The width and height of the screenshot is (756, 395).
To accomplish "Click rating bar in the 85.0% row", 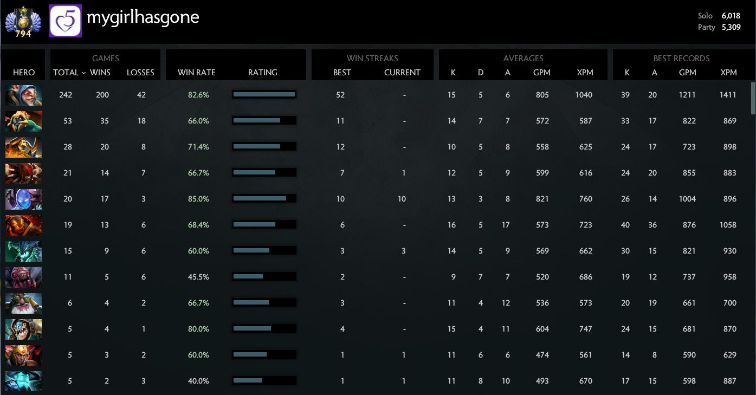I will click(x=263, y=199).
